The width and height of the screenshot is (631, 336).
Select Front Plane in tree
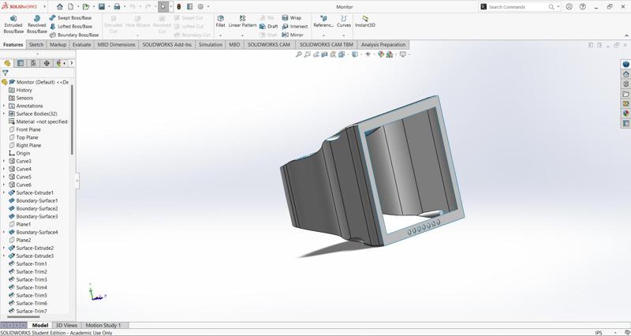point(28,129)
